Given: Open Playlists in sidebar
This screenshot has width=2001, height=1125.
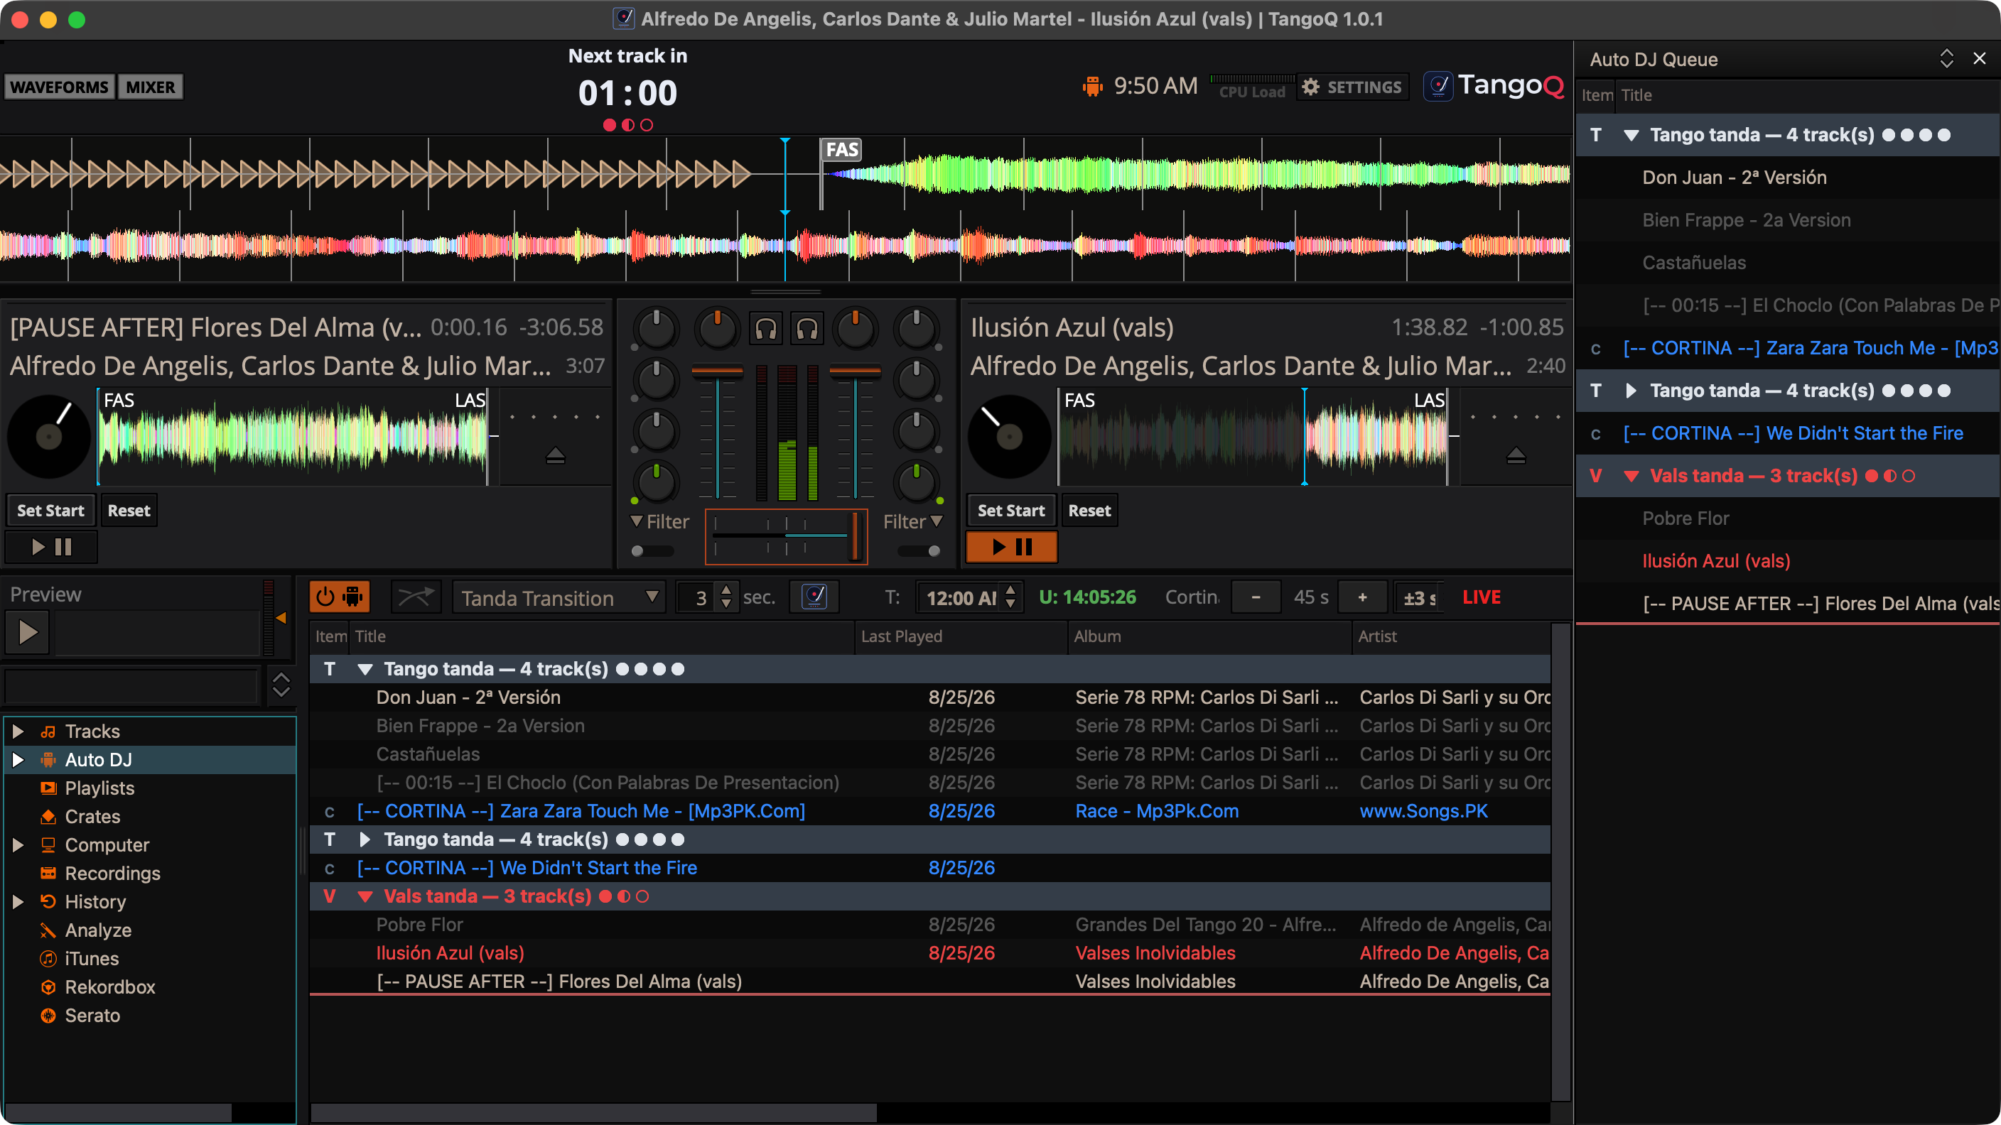Looking at the screenshot, I should 99,788.
